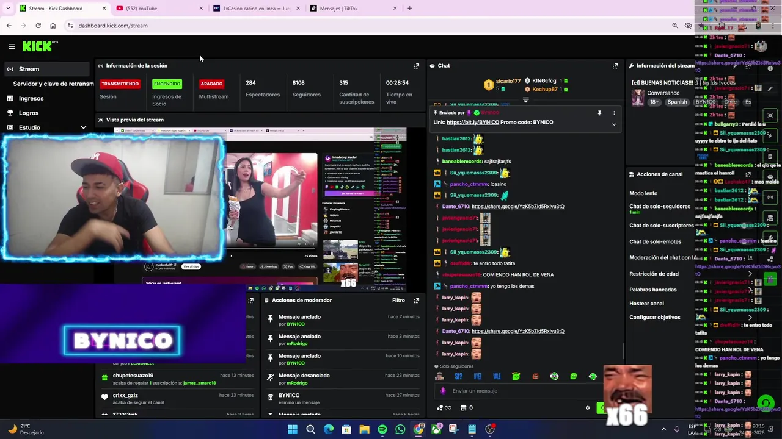
Task: Click the Spanish language tag
Action: point(677,102)
